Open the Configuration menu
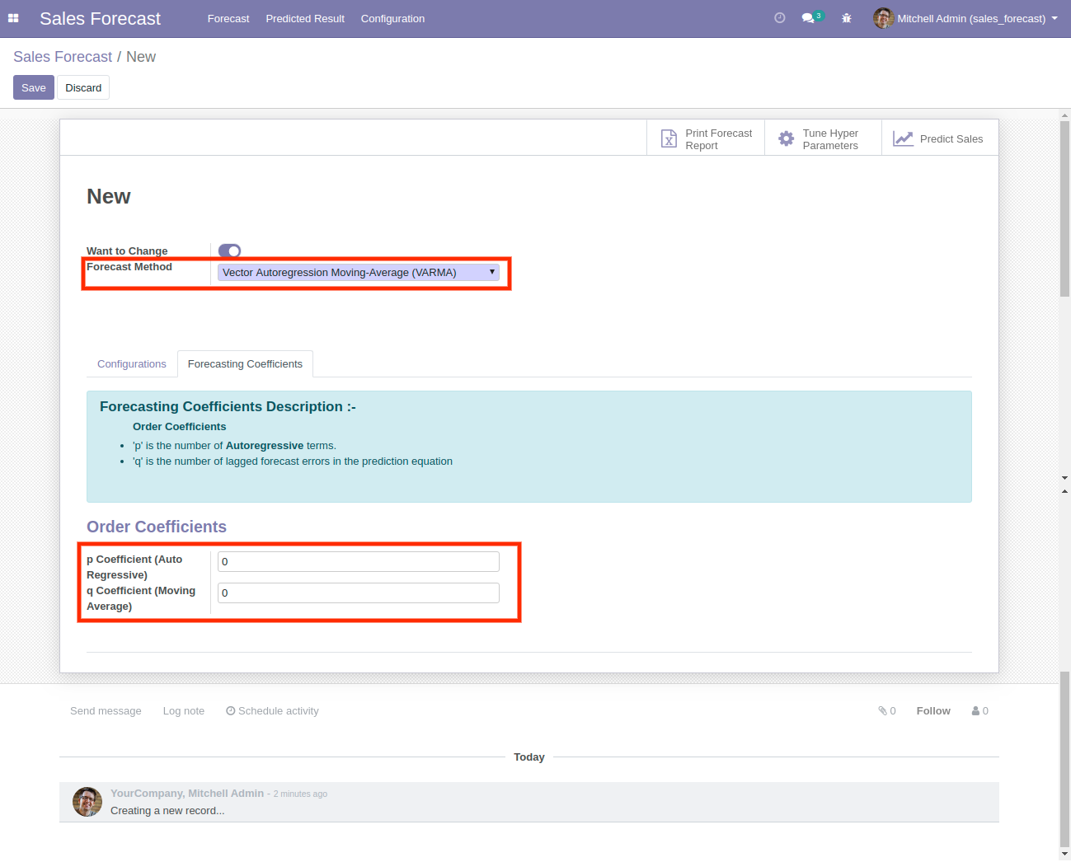 point(392,18)
